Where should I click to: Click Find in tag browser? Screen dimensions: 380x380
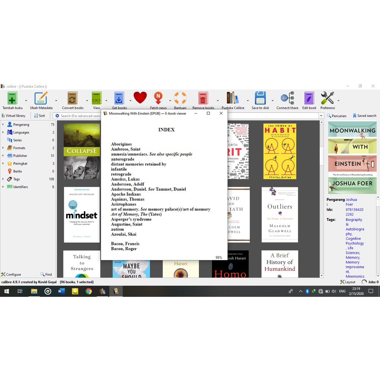point(46,274)
